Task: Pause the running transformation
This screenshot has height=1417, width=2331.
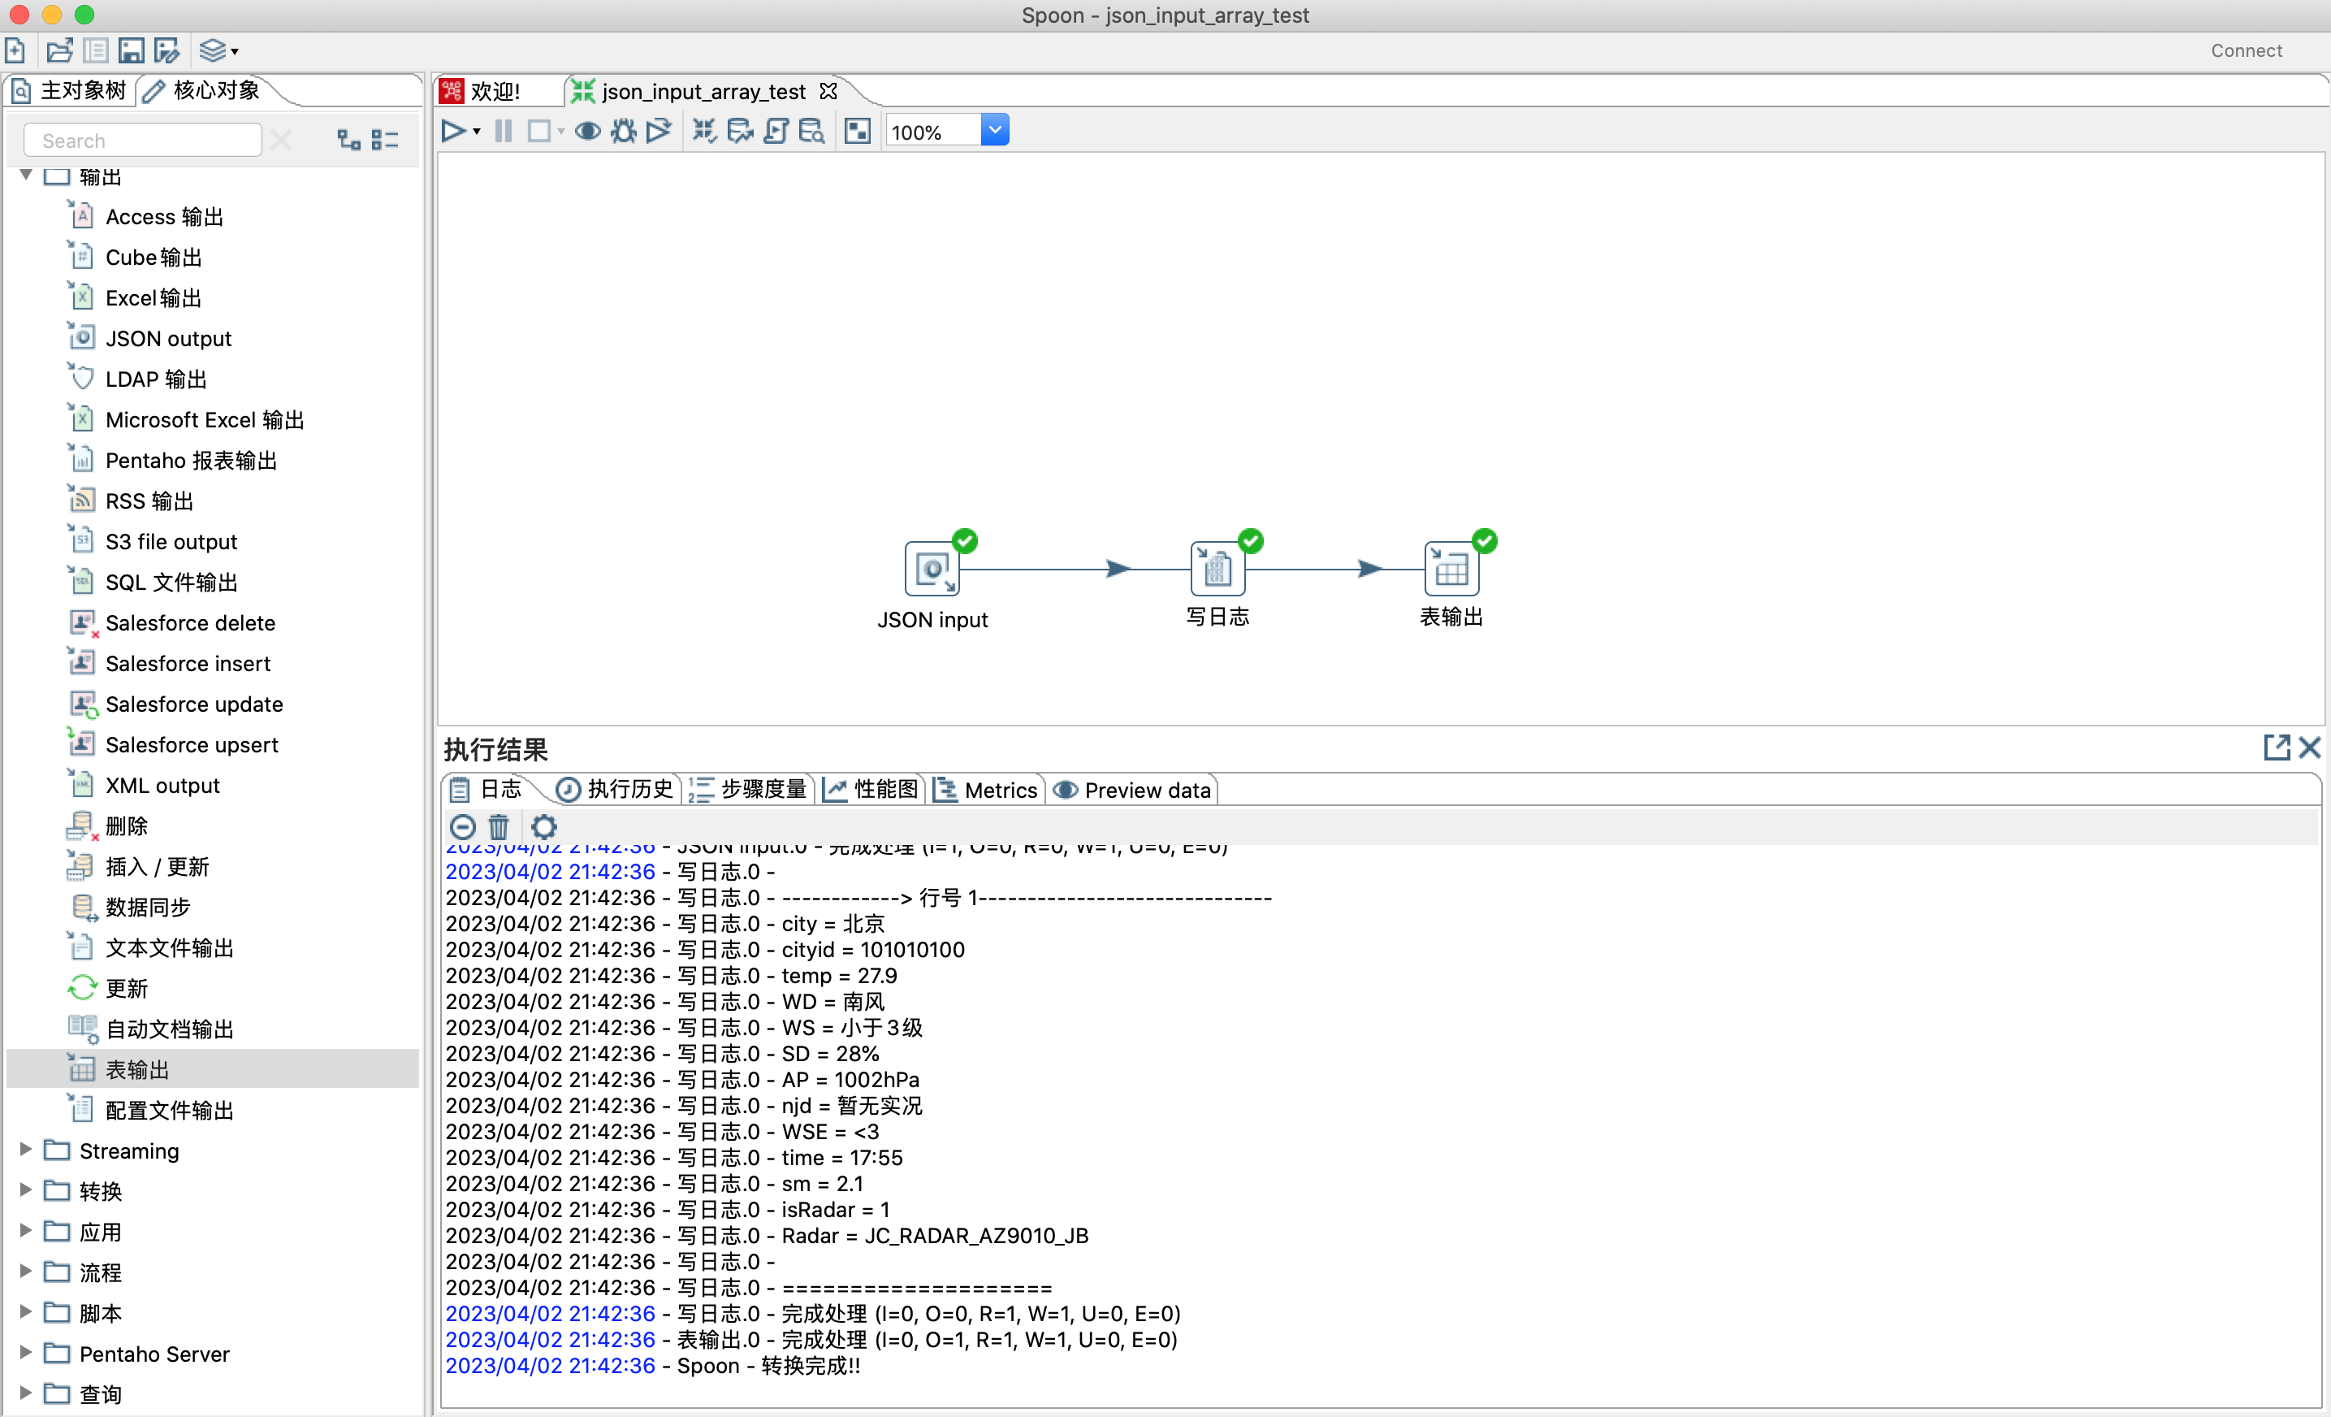Action: (502, 131)
